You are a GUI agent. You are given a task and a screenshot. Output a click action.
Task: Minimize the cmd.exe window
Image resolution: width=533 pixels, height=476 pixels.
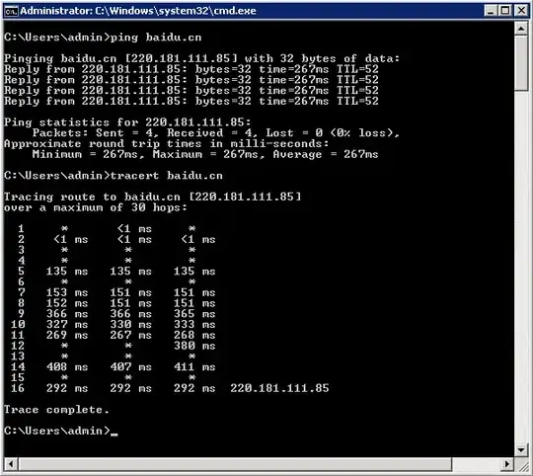click(x=491, y=11)
